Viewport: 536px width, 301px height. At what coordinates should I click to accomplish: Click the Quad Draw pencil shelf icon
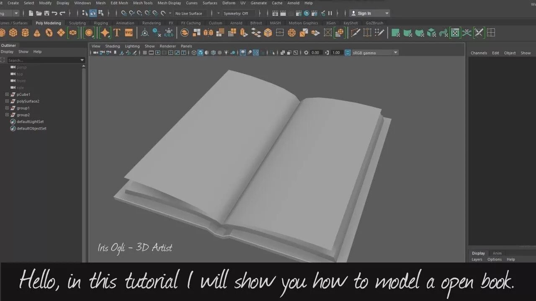coord(379,33)
